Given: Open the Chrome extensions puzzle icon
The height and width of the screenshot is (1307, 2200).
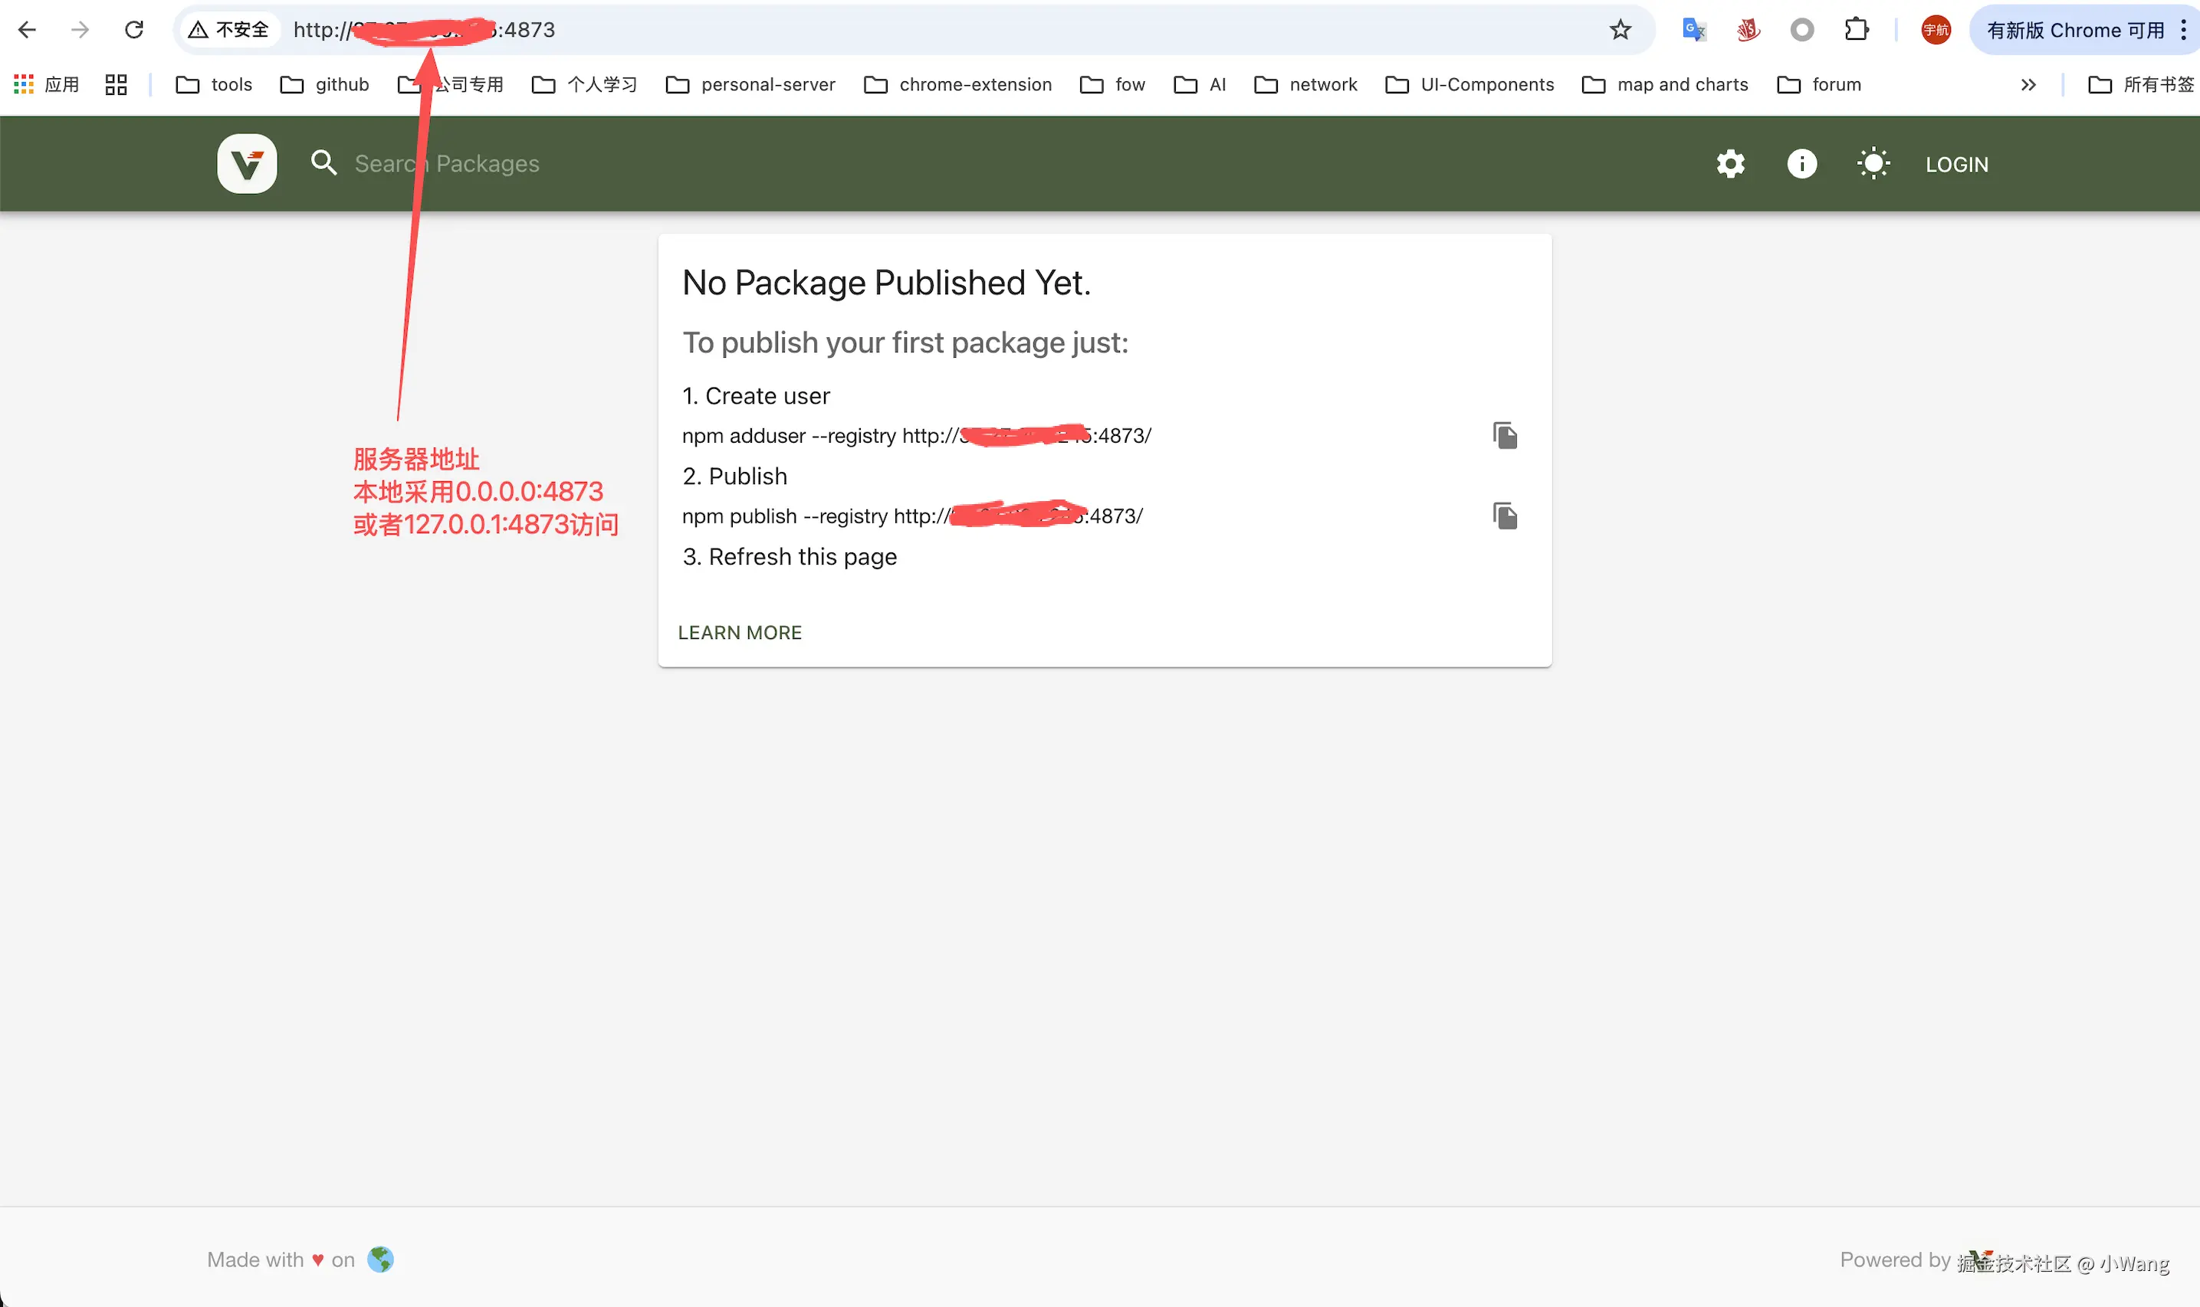Looking at the screenshot, I should point(1857,30).
